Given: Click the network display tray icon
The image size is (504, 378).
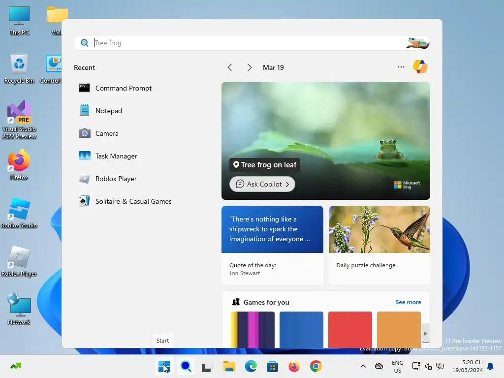Looking at the screenshot, I should tap(416, 366).
